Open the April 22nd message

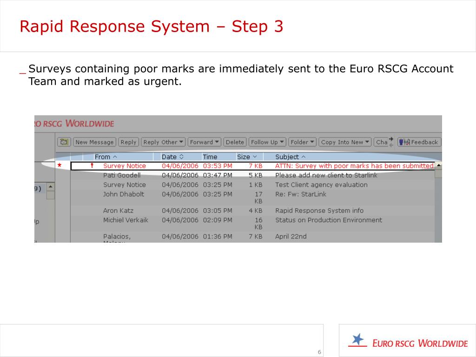click(291, 236)
